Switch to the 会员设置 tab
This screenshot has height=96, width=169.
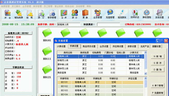point(104,46)
